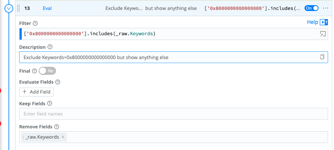Remove the _raw.Keywords tag with its x

click(x=63, y=137)
